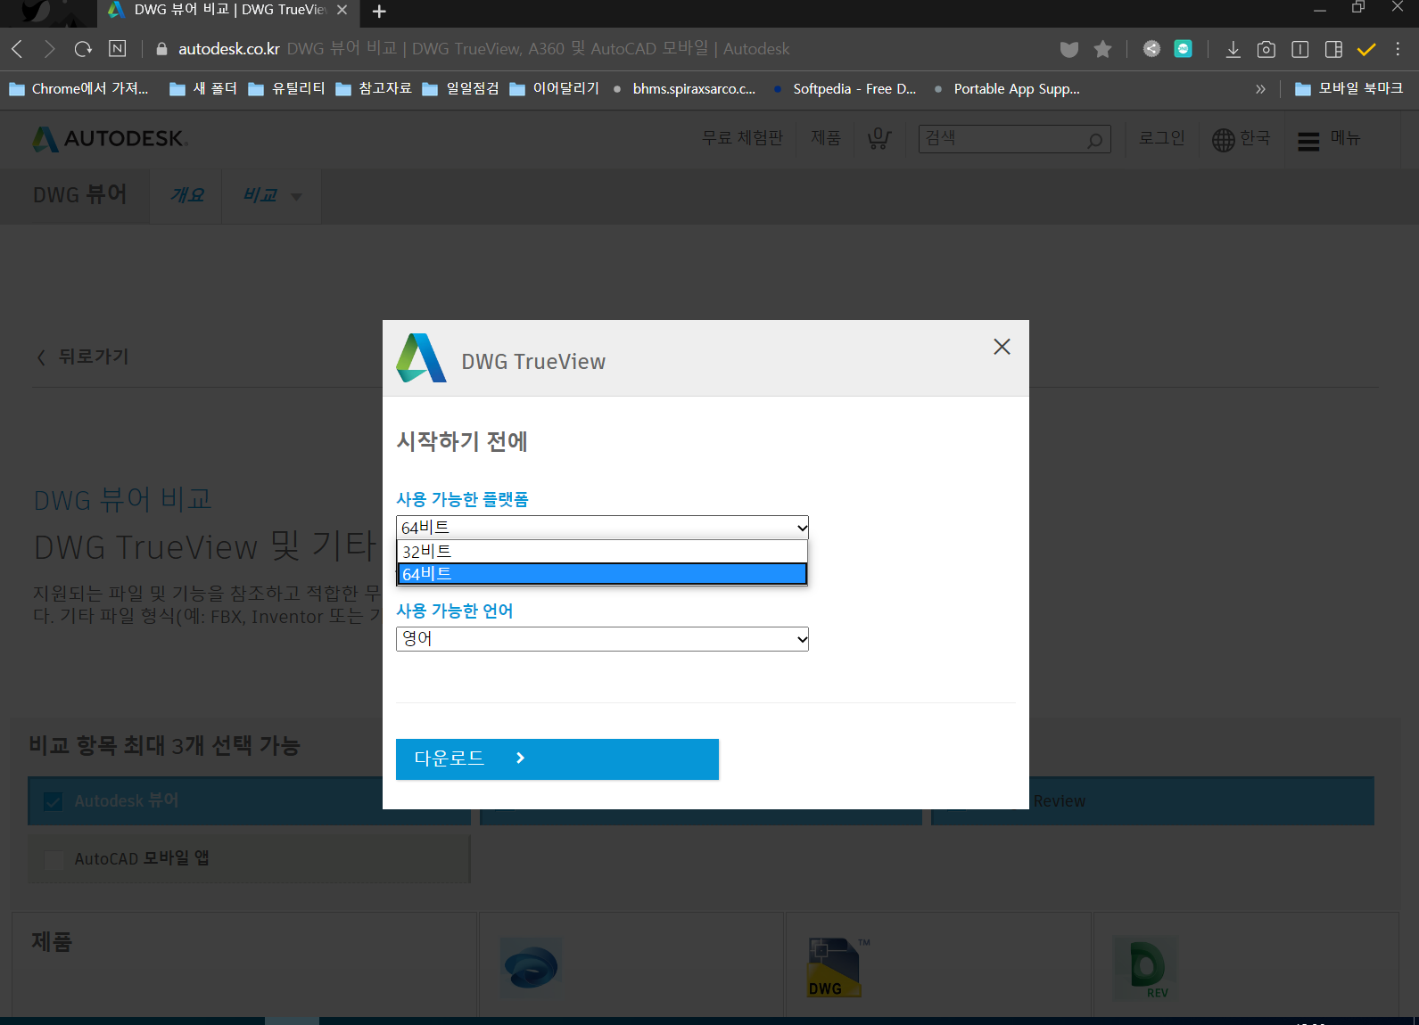1419x1025 pixels.
Task: Click the camera capture icon
Action: pyautogui.click(x=1266, y=49)
